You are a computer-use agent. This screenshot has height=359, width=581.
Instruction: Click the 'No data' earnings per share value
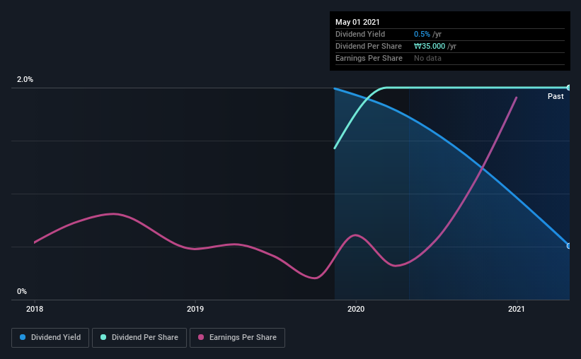click(427, 58)
